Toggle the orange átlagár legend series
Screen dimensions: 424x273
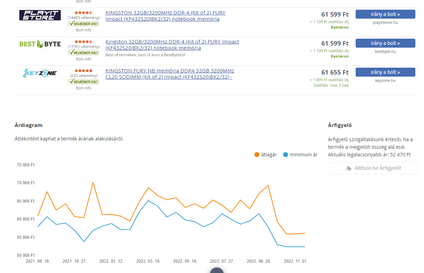click(x=266, y=155)
